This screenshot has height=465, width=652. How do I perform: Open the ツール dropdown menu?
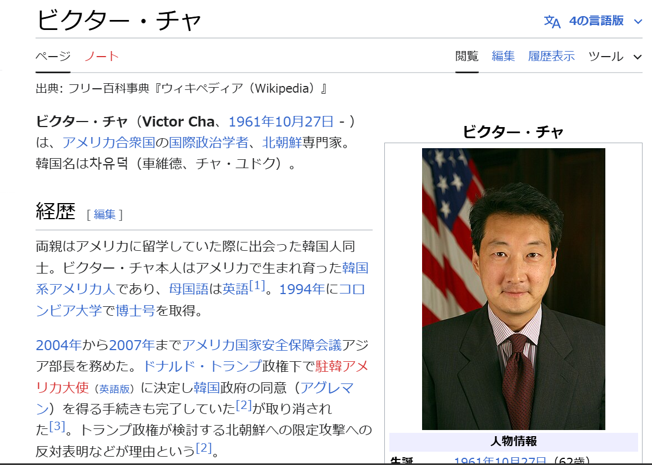pos(615,56)
